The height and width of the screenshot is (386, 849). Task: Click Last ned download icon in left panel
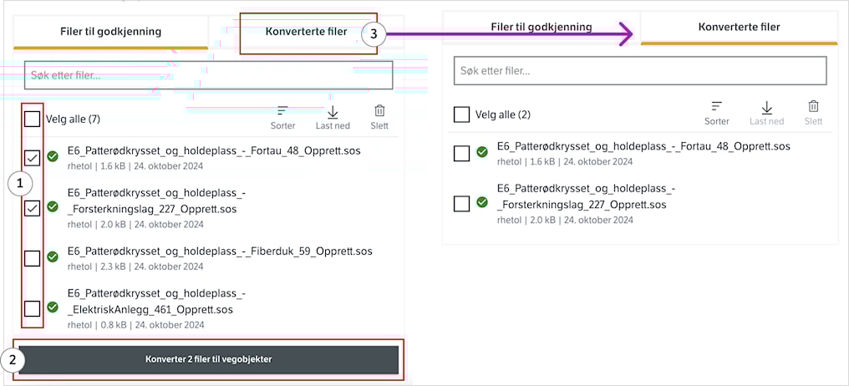coord(333,111)
